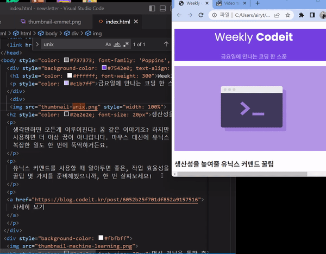Click '금요일에 만나는 코딩 한 스푼' subtitle in browser
Image resolution: width=326 pixels, height=254 pixels.
pyautogui.click(x=253, y=56)
